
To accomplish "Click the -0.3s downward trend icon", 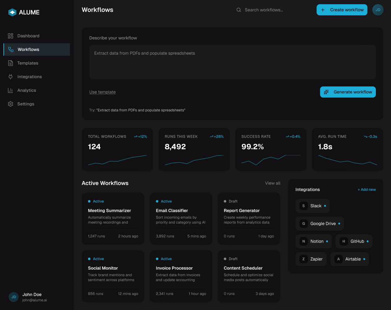I will (366, 136).
